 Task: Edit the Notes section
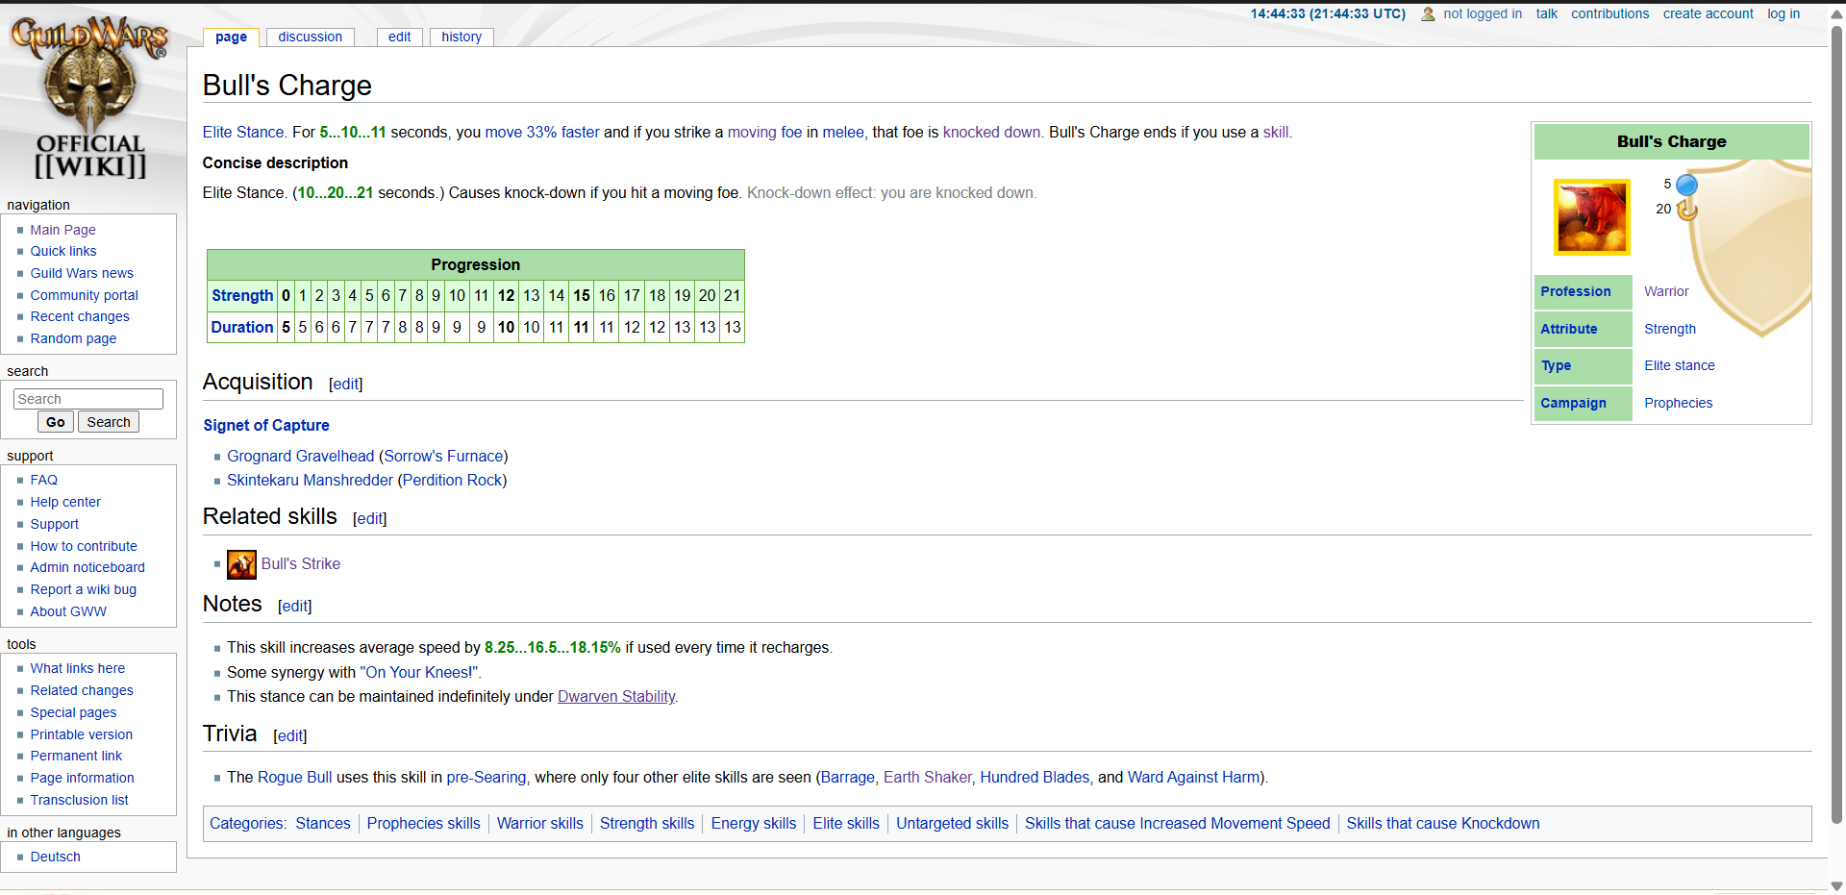click(294, 606)
